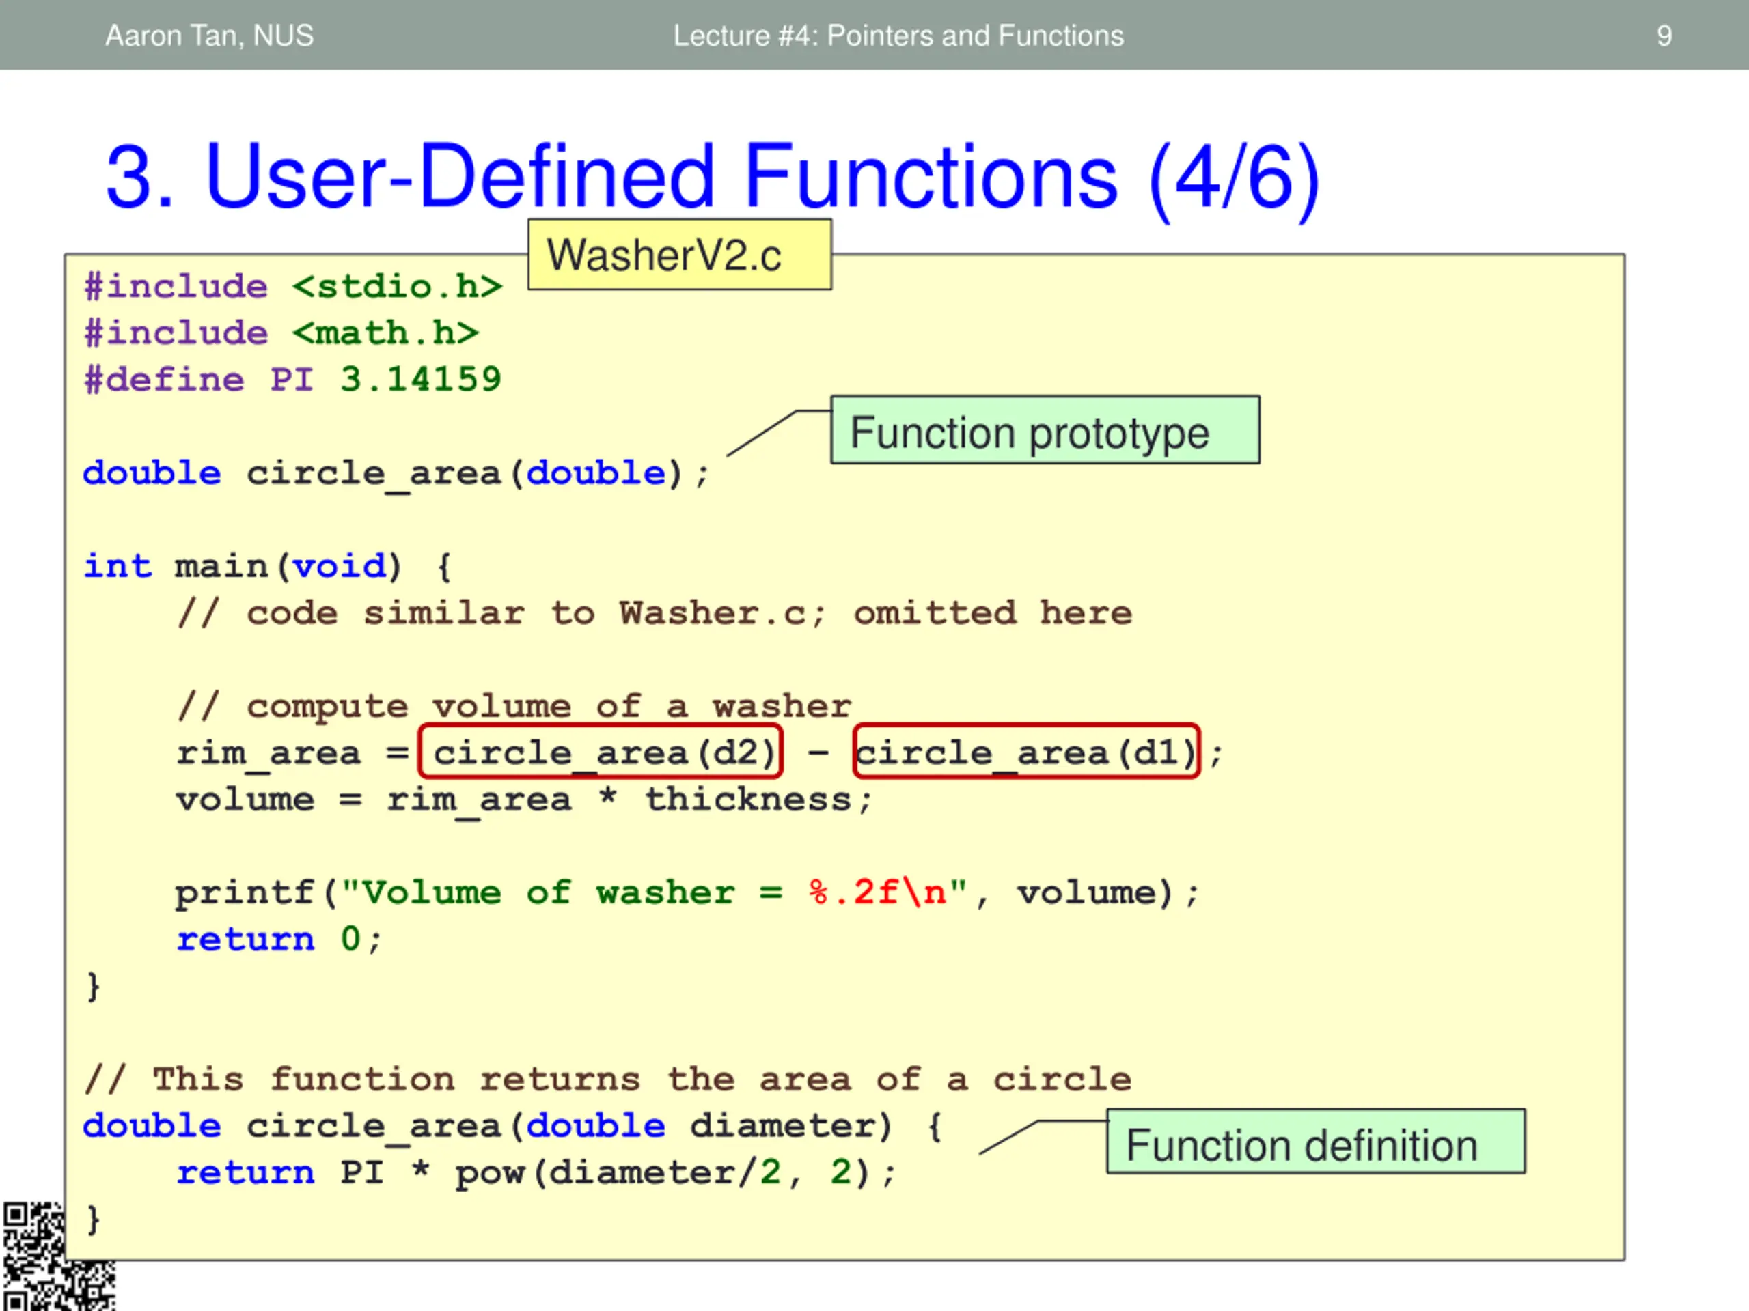Click the author name Aaron Tan, NUS
The height and width of the screenshot is (1311, 1749).
pyautogui.click(x=210, y=36)
